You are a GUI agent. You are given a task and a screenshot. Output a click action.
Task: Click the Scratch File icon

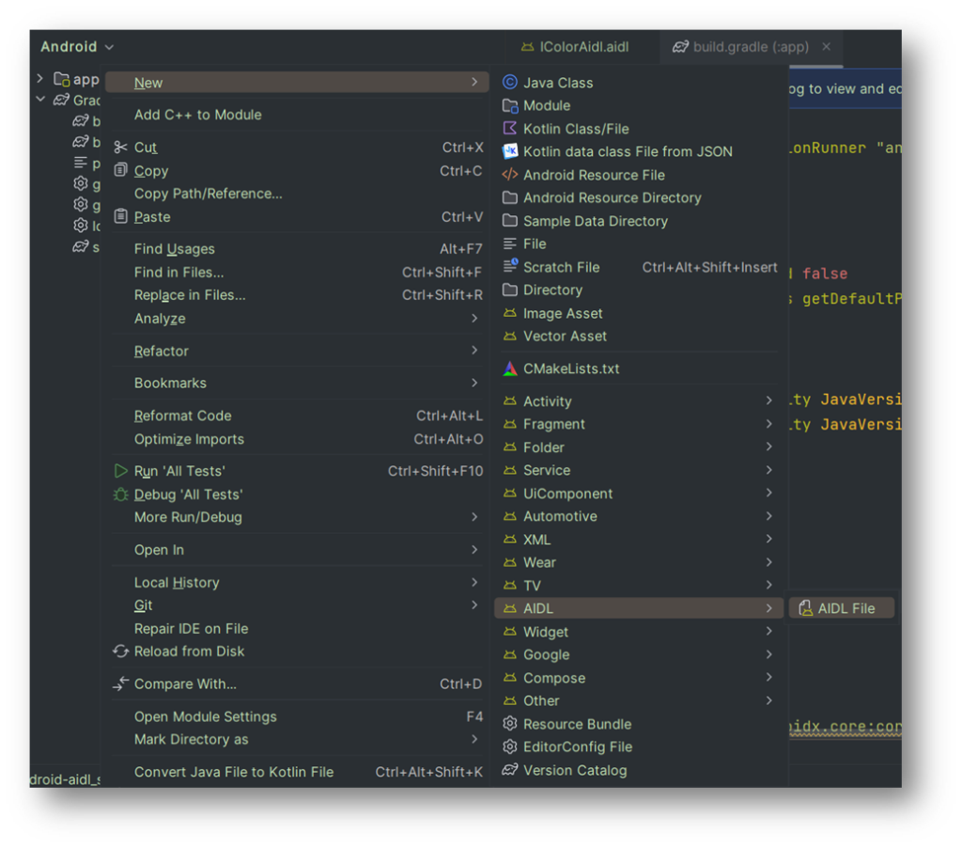point(510,267)
